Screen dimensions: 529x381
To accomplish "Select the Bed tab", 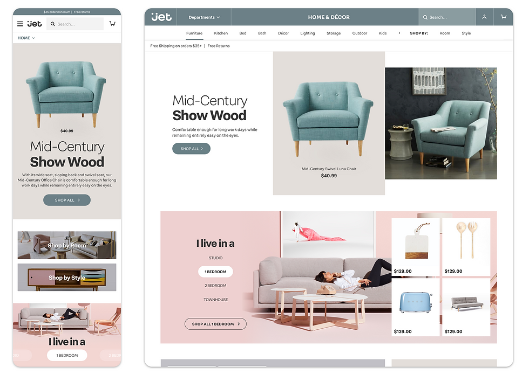I will 243,33.
